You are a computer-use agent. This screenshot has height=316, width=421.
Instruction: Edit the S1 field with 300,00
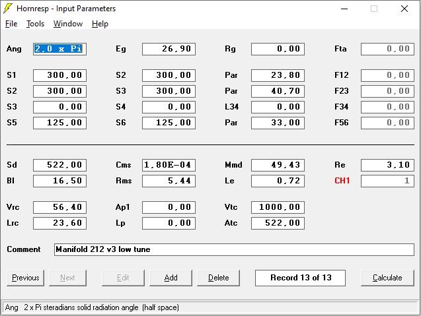point(59,75)
